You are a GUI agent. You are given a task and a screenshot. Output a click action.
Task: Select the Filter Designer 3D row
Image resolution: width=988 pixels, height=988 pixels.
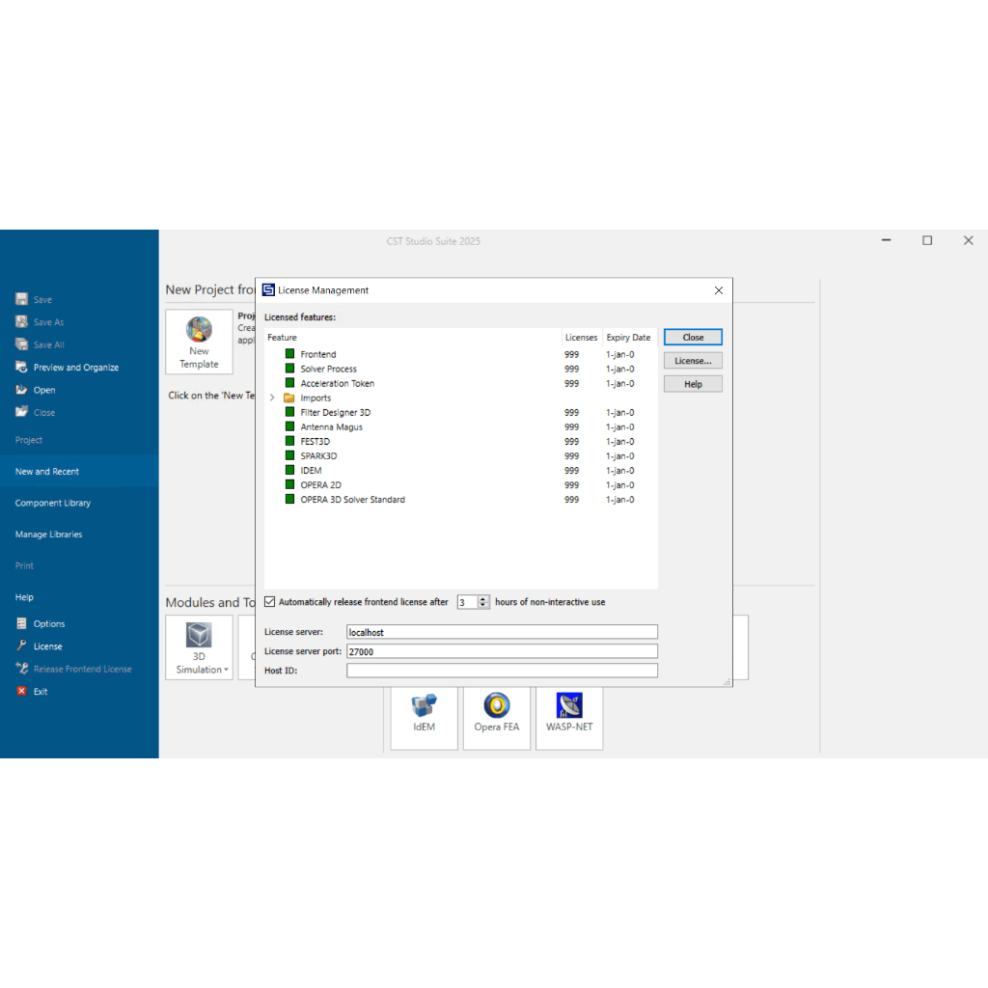pyautogui.click(x=460, y=412)
